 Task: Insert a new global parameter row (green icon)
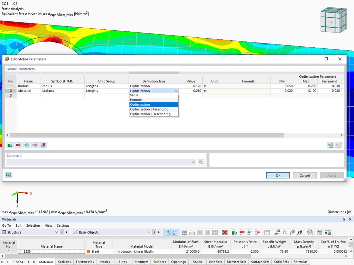coord(10,145)
